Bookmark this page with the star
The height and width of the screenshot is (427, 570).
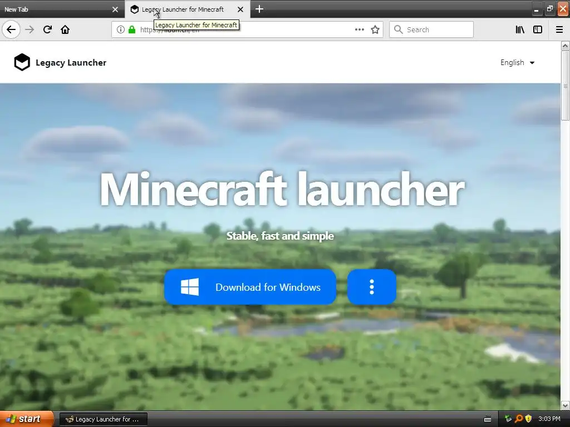coord(375,29)
